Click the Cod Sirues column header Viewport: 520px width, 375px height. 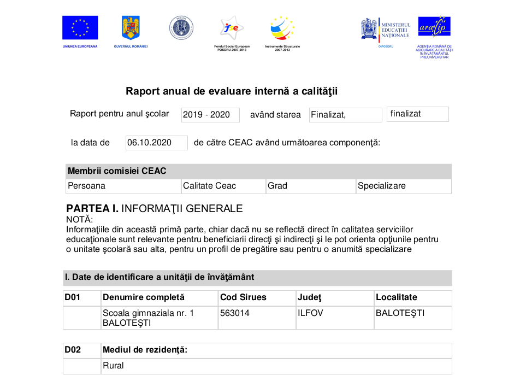[x=257, y=298]
